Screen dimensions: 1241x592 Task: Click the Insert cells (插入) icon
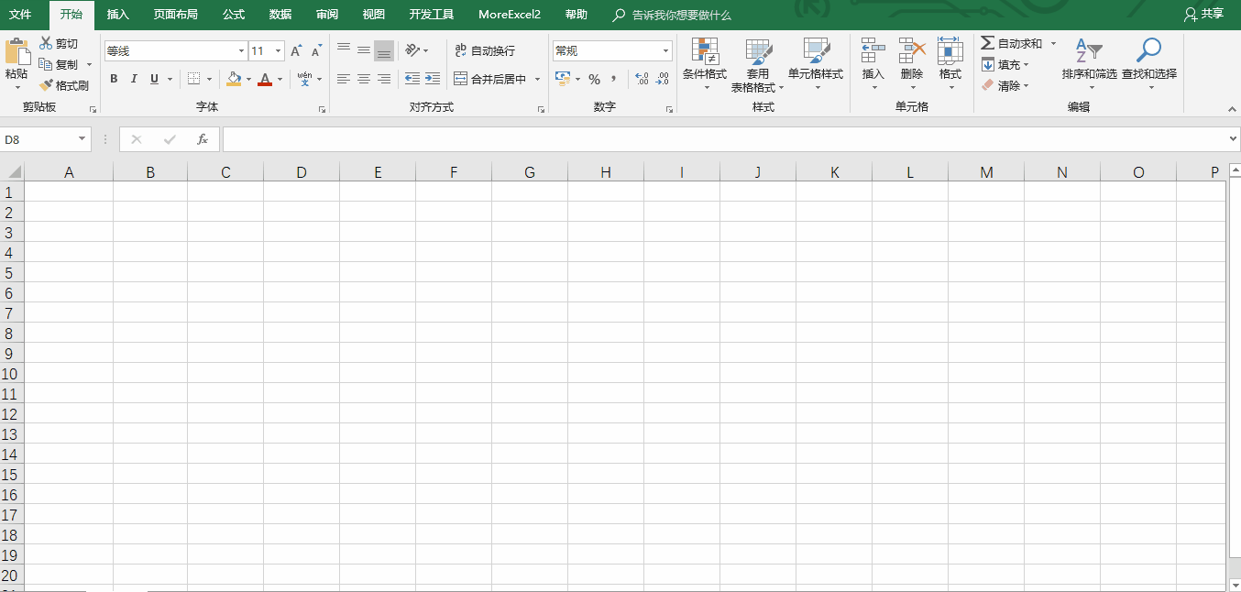click(x=873, y=49)
